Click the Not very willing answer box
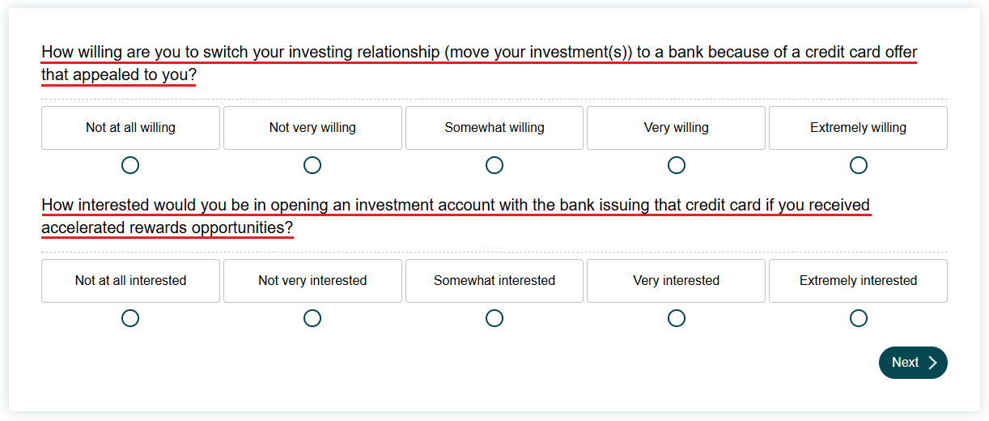Viewport: 989px width, 421px height. pyautogui.click(x=312, y=128)
